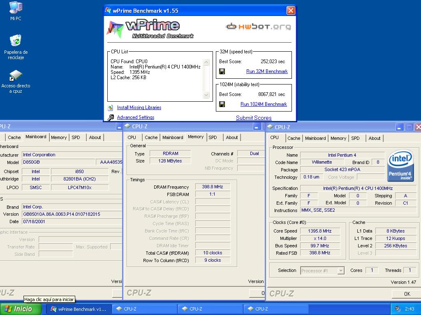Screen dimensions: 421x315
Task: Run 32M Benchmark
Action: 267,71
